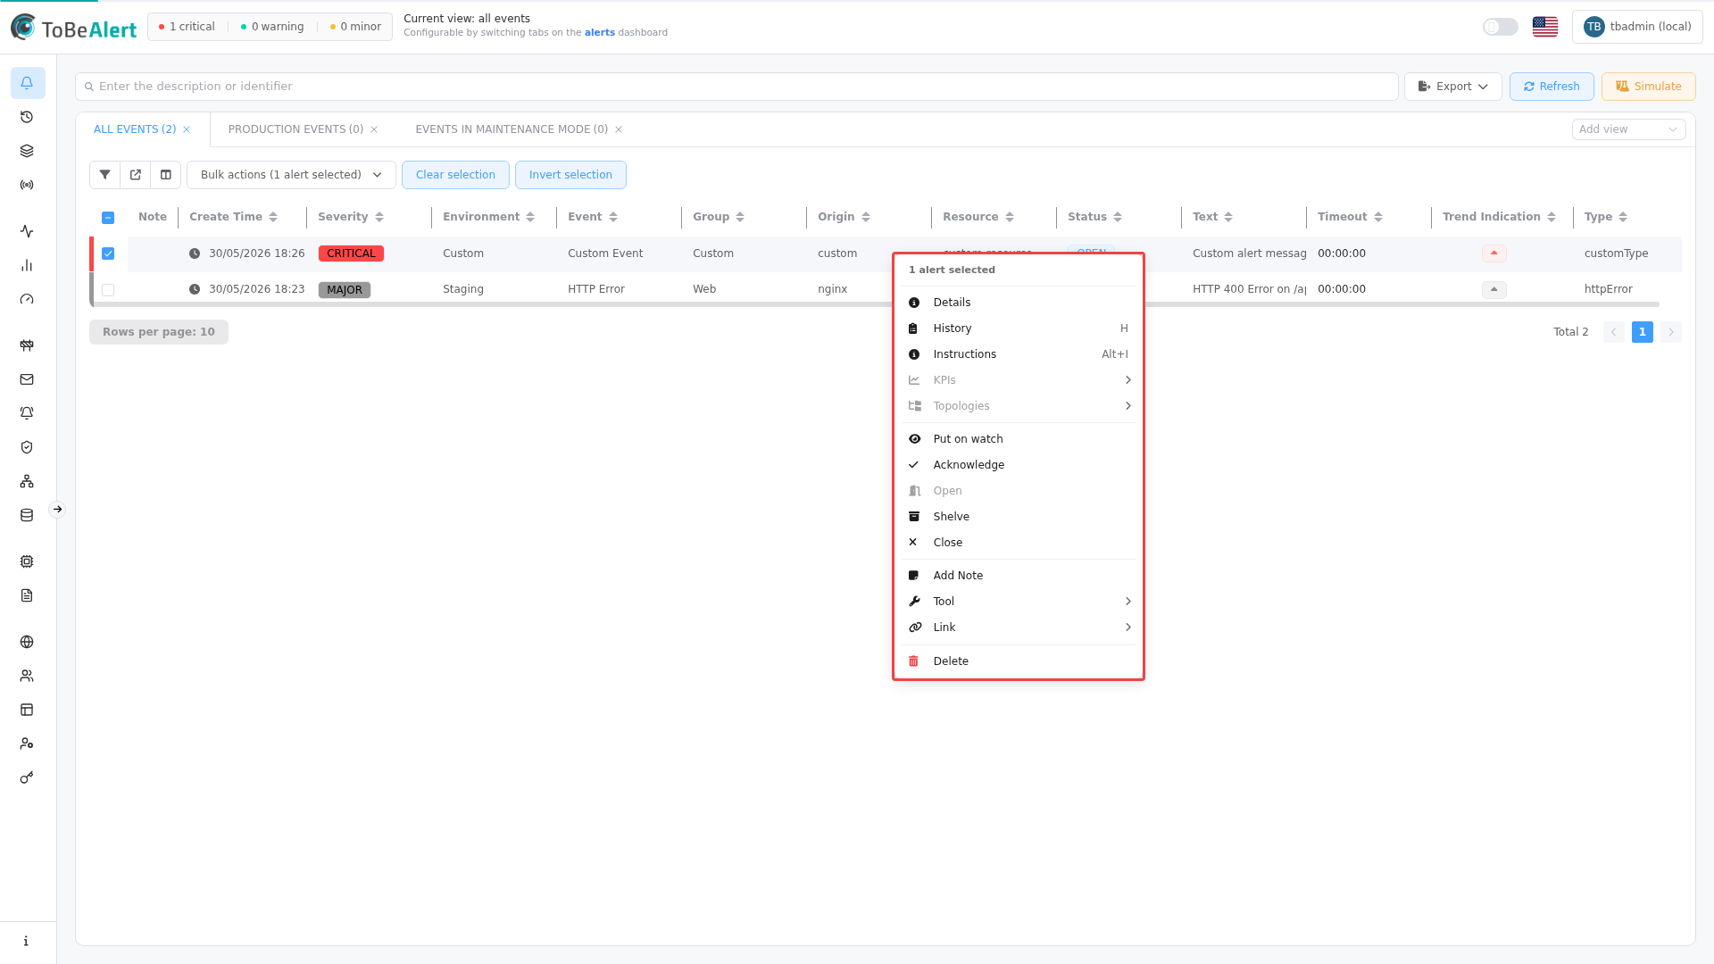Open the broadcast signal icon in sidebar
Image resolution: width=1714 pixels, height=964 pixels.
27,185
